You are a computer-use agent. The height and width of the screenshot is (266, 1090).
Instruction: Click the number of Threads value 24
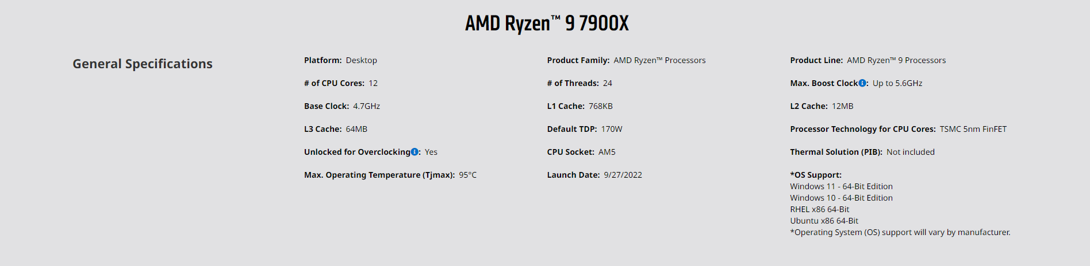tap(608, 83)
